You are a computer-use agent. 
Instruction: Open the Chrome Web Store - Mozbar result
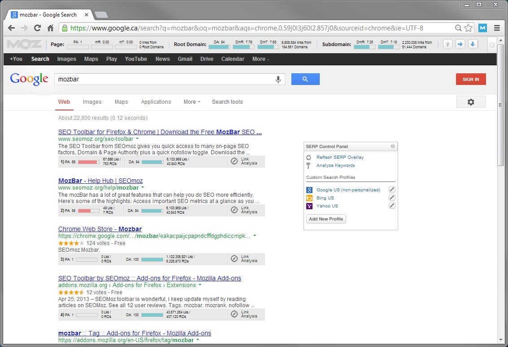tap(100, 229)
